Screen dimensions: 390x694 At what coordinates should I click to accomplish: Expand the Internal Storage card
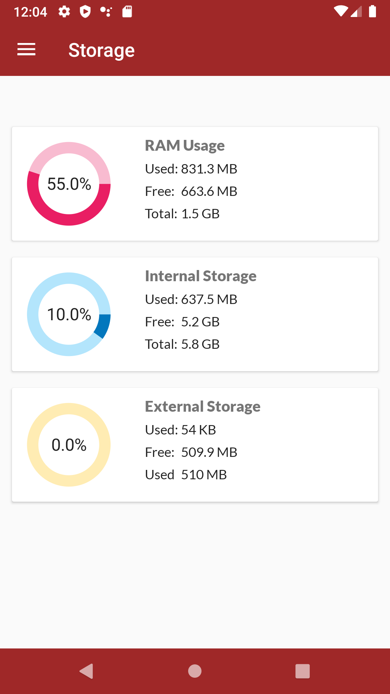coord(195,314)
